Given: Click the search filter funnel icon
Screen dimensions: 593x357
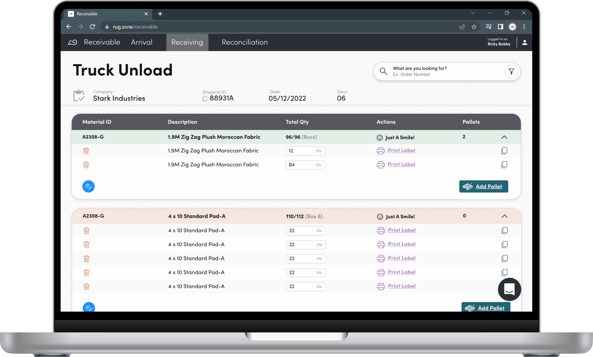Looking at the screenshot, I should [511, 72].
